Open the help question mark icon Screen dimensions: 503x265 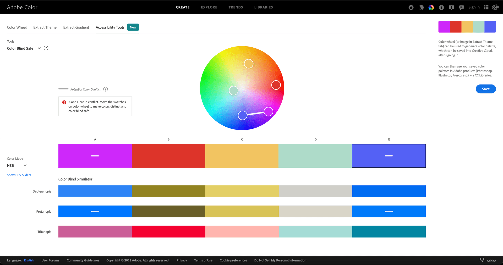[x=441, y=7]
